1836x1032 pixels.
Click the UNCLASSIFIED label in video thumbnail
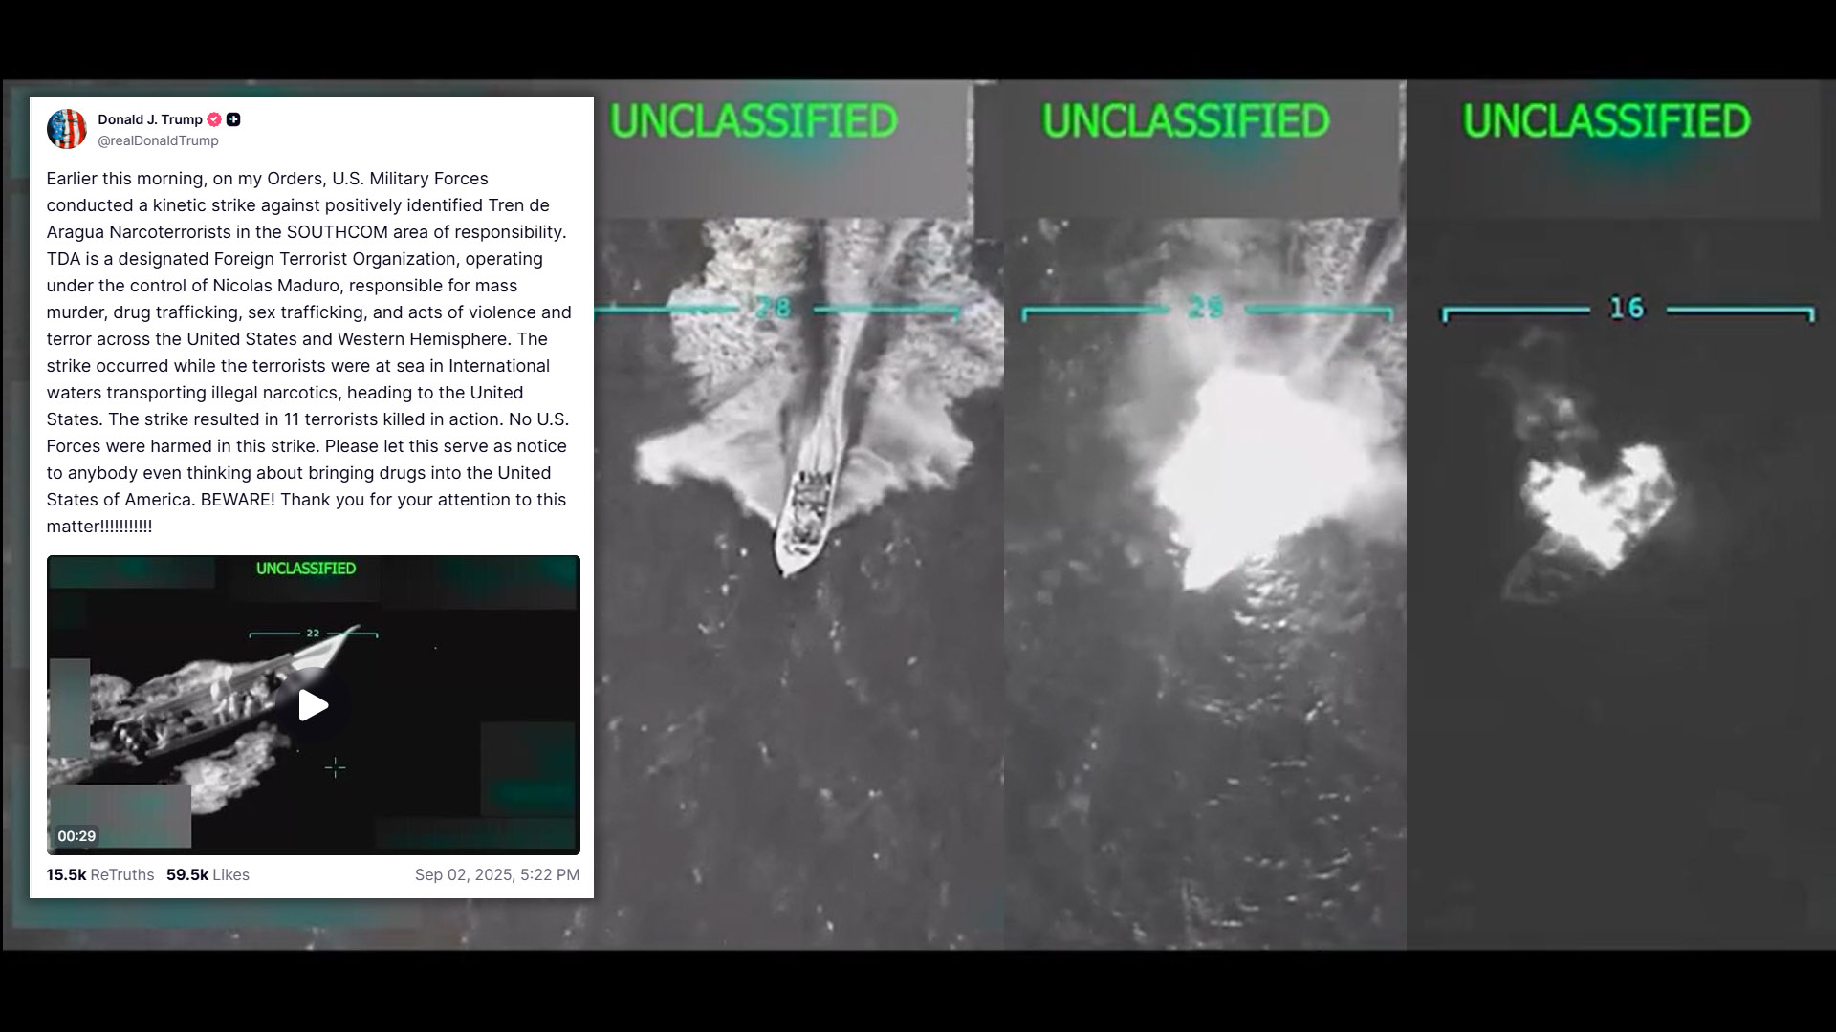pos(306,569)
